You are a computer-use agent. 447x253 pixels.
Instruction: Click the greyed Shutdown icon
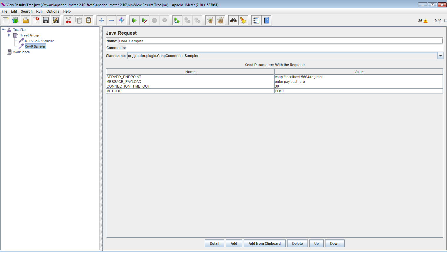click(x=164, y=20)
